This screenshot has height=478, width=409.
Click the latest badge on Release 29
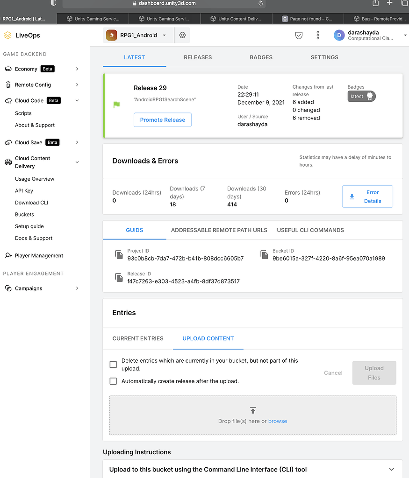(x=361, y=96)
